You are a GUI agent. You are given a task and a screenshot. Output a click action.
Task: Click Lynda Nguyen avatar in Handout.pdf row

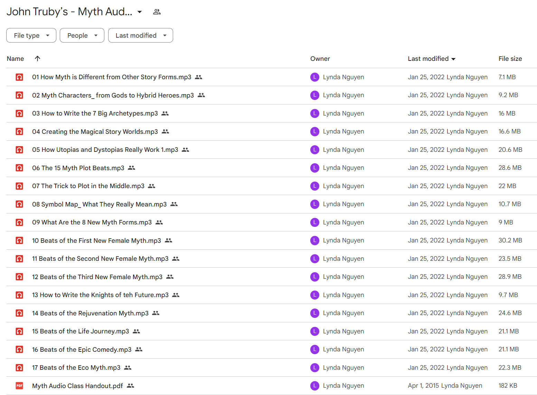tap(314, 386)
